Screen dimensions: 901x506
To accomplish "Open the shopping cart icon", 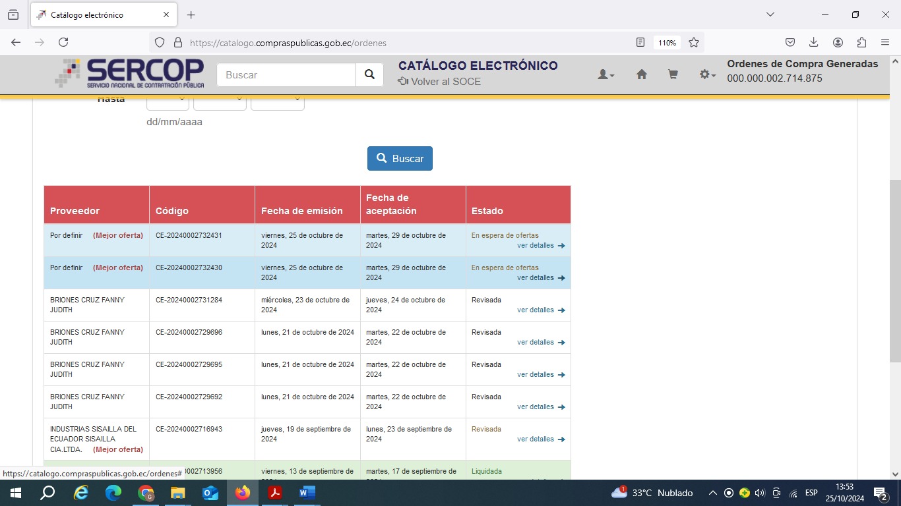I will tap(673, 75).
